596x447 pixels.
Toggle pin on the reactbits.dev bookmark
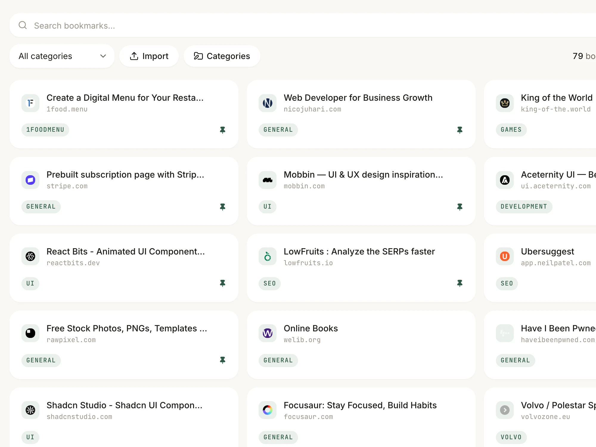223,283
